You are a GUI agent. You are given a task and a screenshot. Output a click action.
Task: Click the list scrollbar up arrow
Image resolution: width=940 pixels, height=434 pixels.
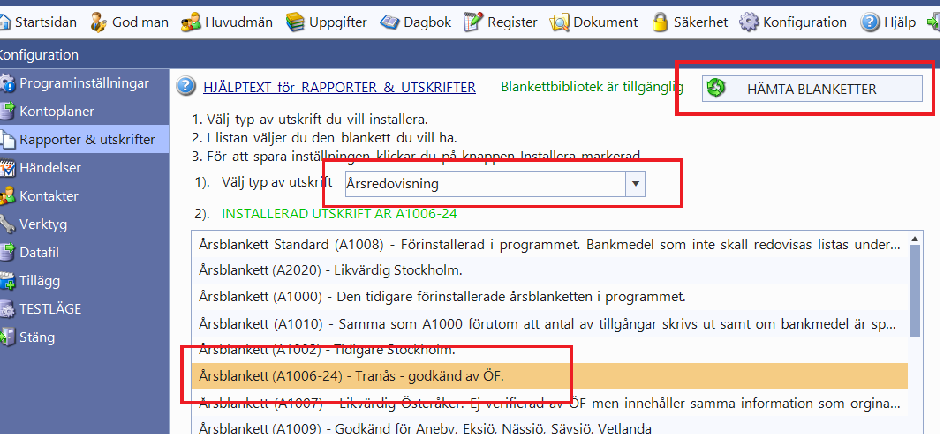[x=915, y=239]
